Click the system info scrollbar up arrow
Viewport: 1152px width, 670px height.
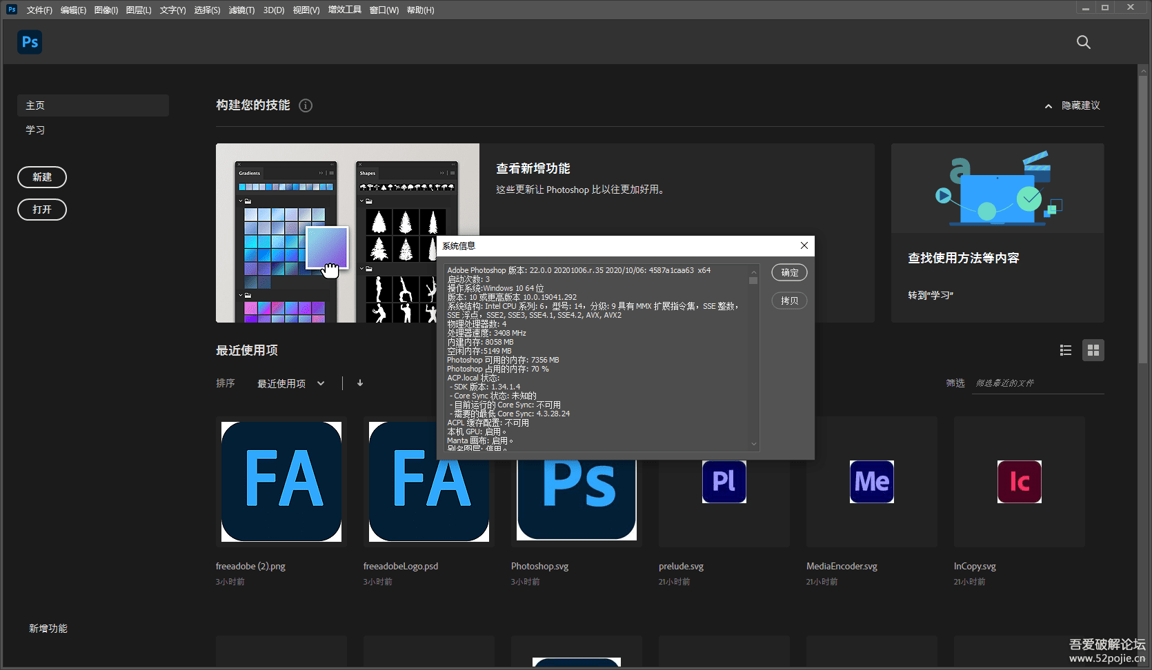[x=753, y=272]
